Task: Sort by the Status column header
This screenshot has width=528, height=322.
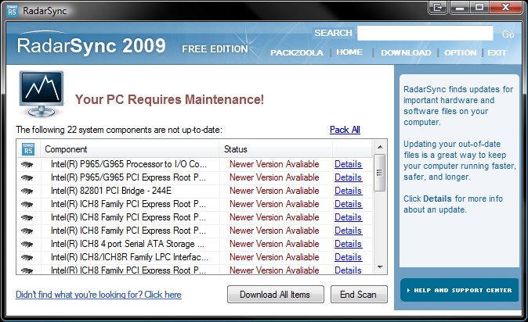Action: click(x=276, y=149)
